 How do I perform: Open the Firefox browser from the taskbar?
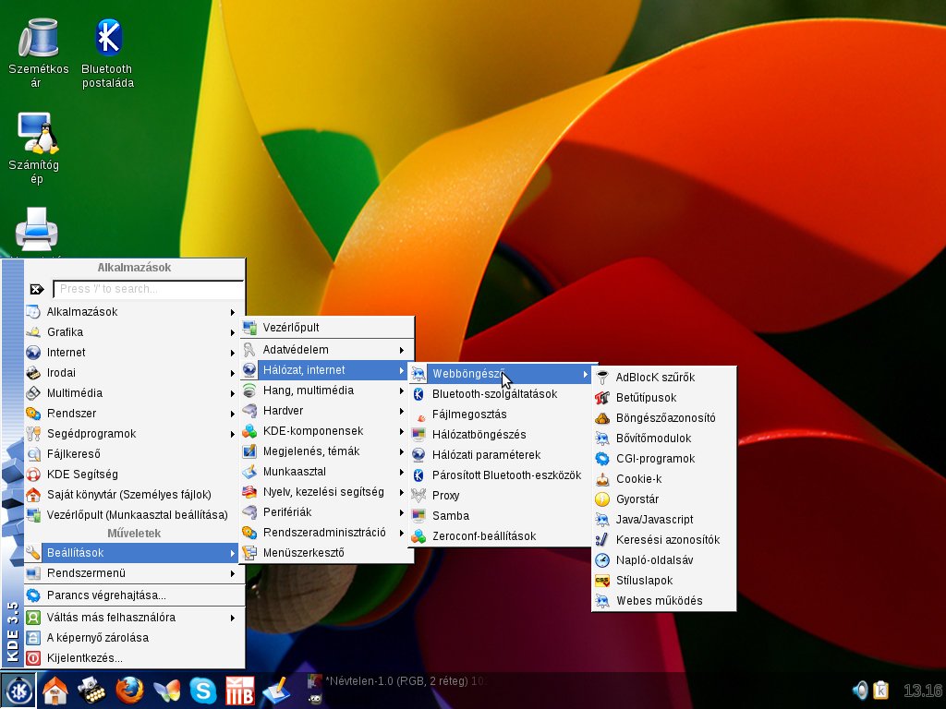pos(129,690)
